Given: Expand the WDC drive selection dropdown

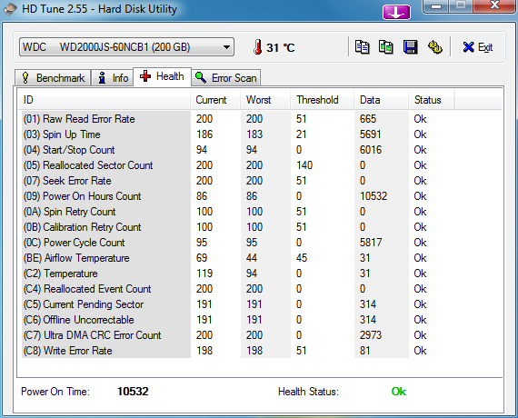Looking at the screenshot, I should (x=127, y=47).
